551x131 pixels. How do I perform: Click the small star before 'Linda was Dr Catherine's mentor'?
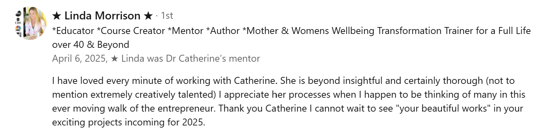pos(114,59)
